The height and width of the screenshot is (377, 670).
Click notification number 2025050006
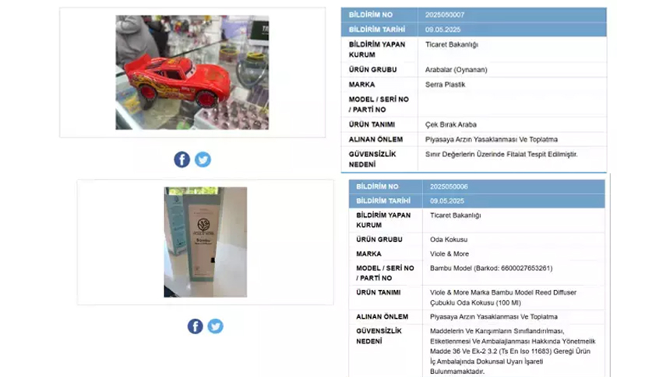click(x=449, y=187)
